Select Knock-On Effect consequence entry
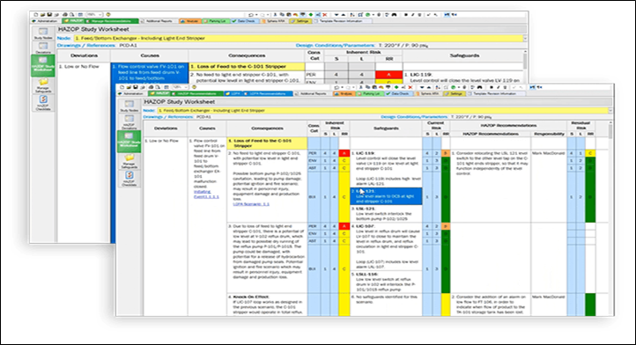 click(x=267, y=305)
